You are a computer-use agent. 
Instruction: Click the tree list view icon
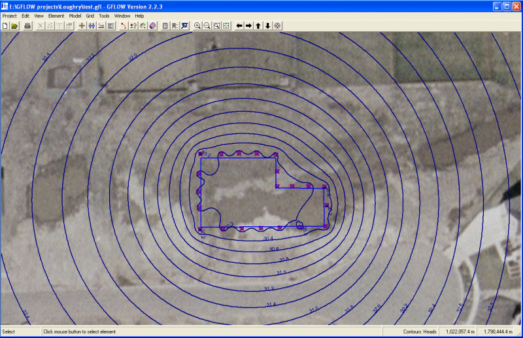coord(175,25)
